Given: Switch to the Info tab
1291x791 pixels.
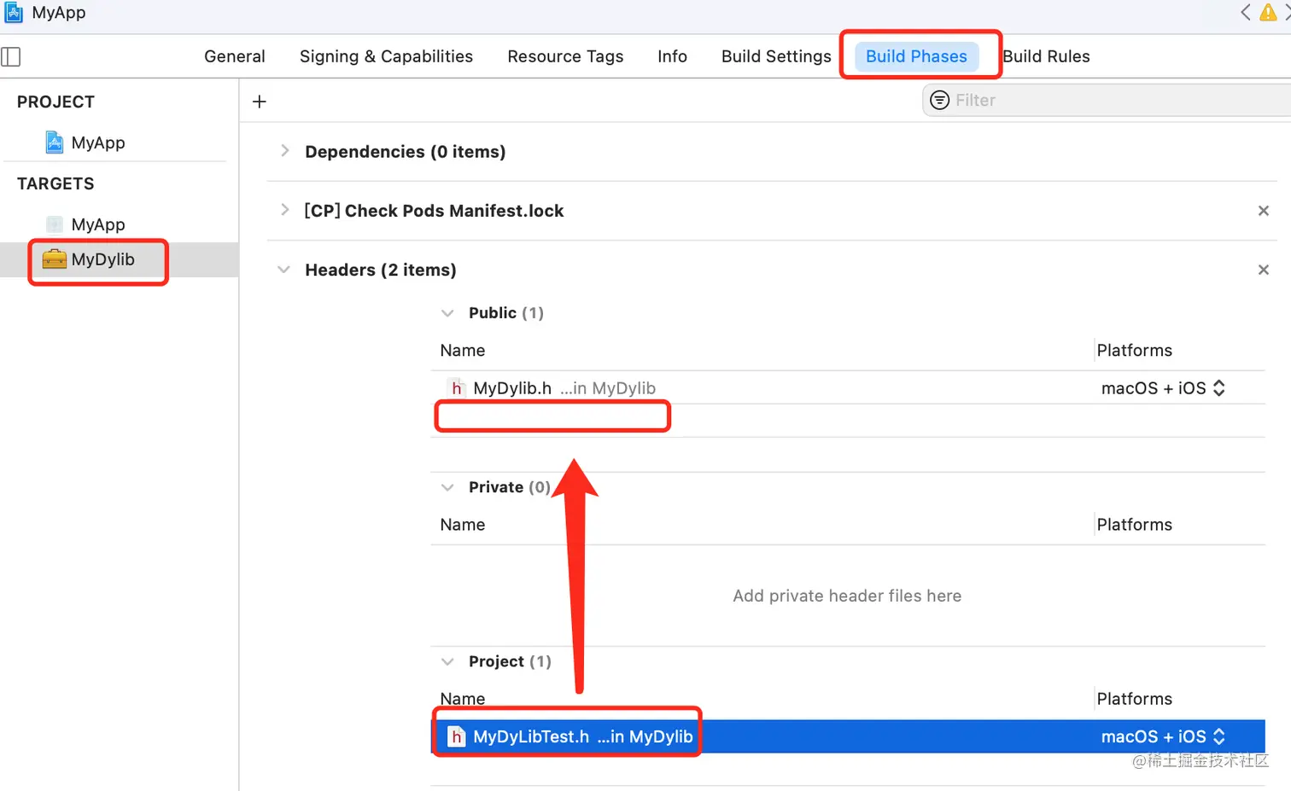Looking at the screenshot, I should 672,56.
